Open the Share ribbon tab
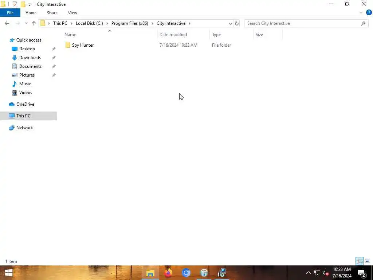The height and width of the screenshot is (280, 373). coord(52,13)
